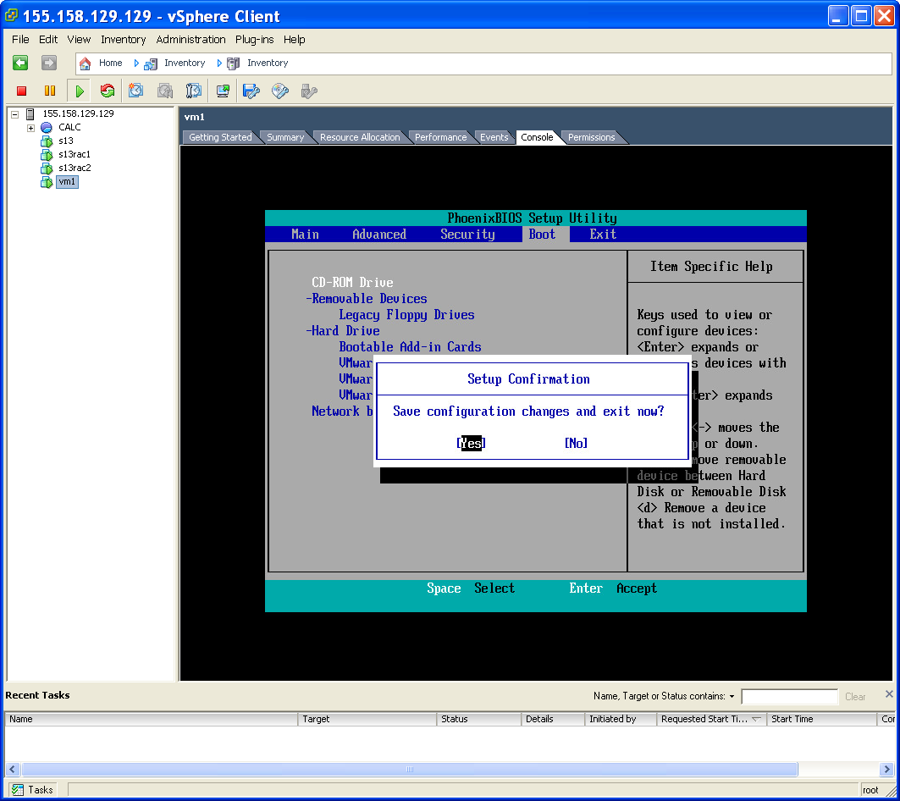Click the vm1 virtual machine icon
This screenshot has height=801, width=900.
47,182
